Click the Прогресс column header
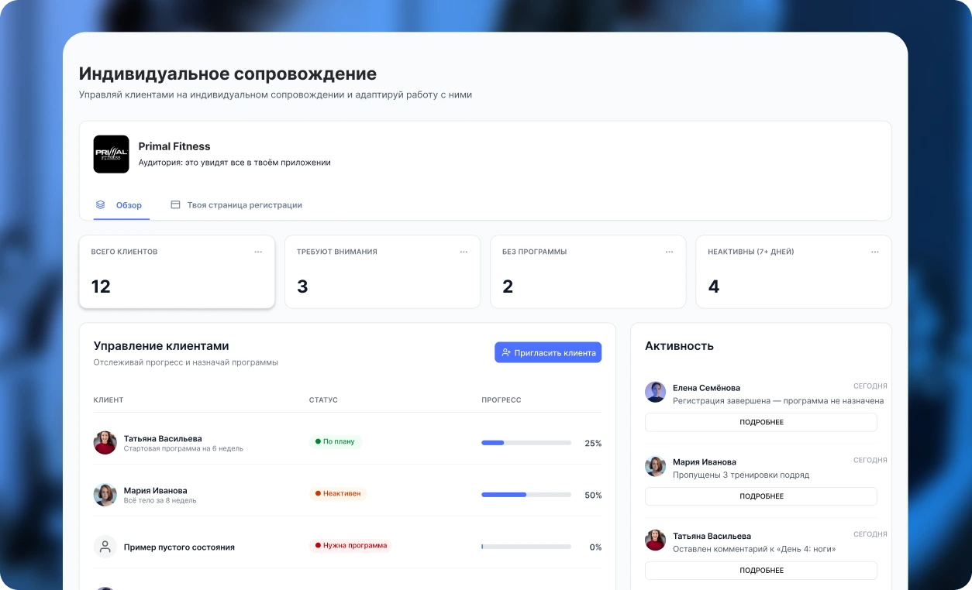Image resolution: width=972 pixels, height=590 pixels. click(502, 400)
